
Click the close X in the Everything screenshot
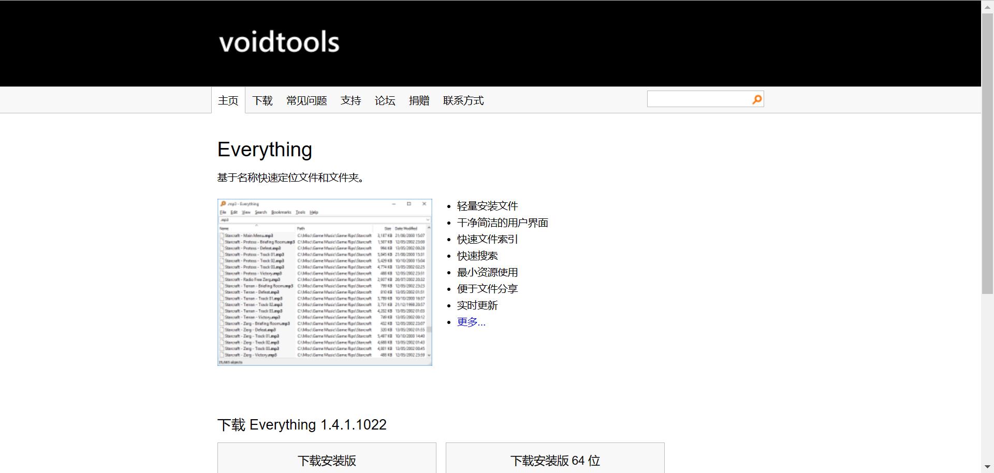(x=425, y=204)
